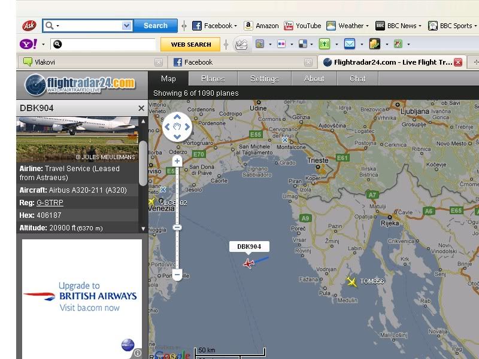Click the map zoom slider handle

coord(177,227)
